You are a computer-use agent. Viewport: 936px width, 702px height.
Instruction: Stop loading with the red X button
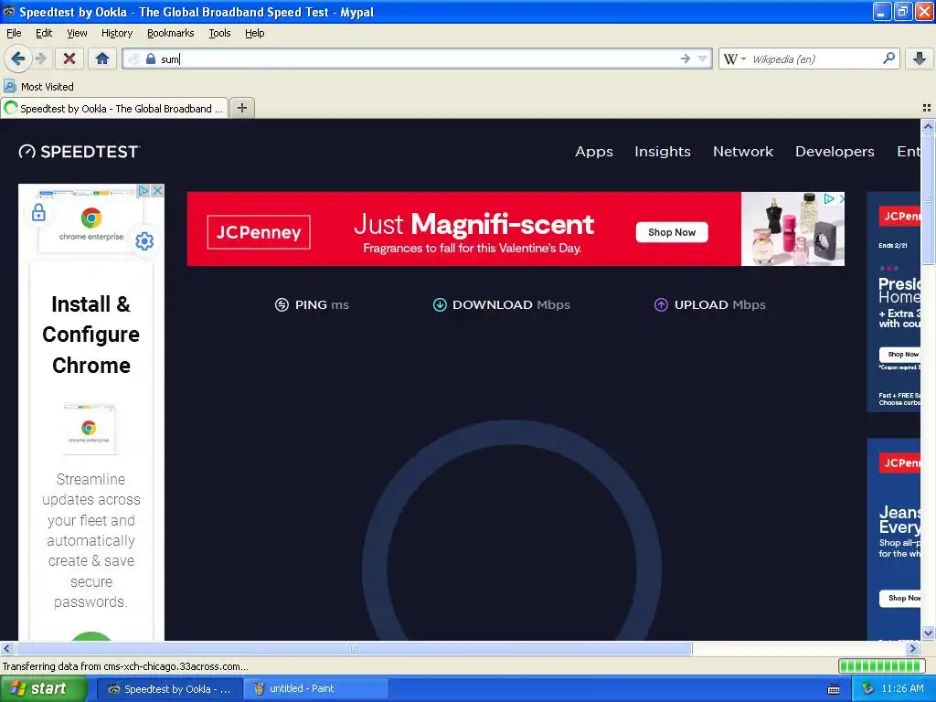(69, 58)
